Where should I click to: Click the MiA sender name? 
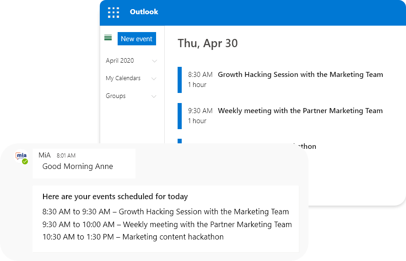pos(44,155)
